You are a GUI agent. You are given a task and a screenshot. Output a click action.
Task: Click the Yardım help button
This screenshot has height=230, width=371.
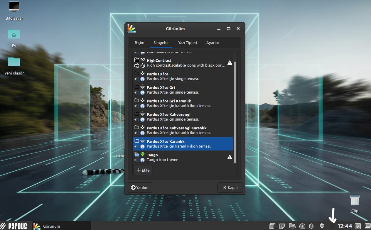coord(140,187)
